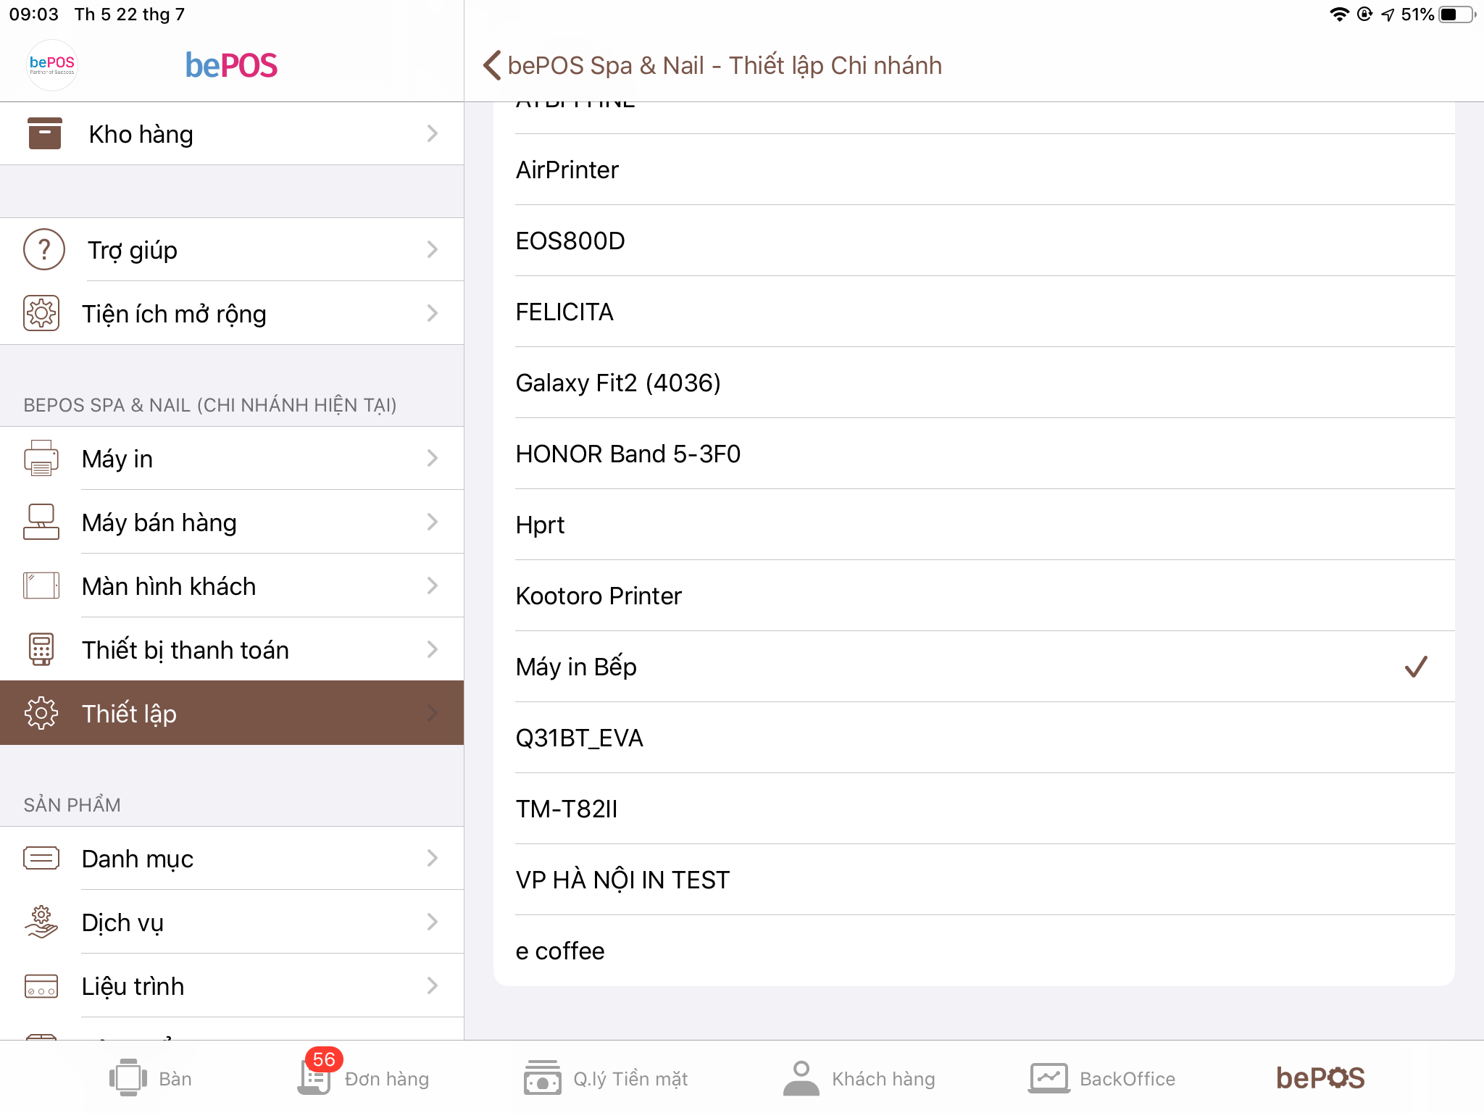Tap the Kho hàng box icon
Image resolution: width=1484 pixels, height=1113 pixels.
click(44, 133)
